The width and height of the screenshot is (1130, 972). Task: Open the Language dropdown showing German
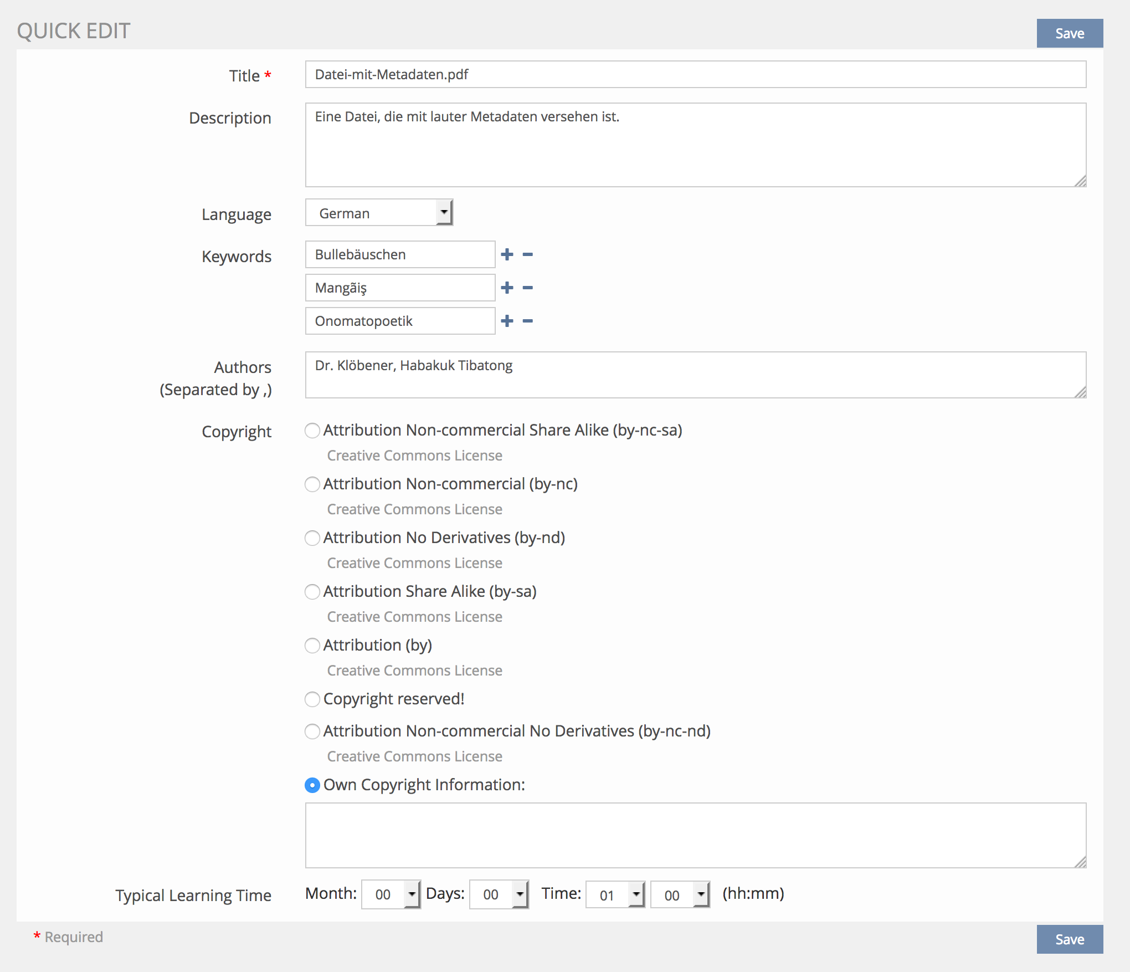coord(379,213)
